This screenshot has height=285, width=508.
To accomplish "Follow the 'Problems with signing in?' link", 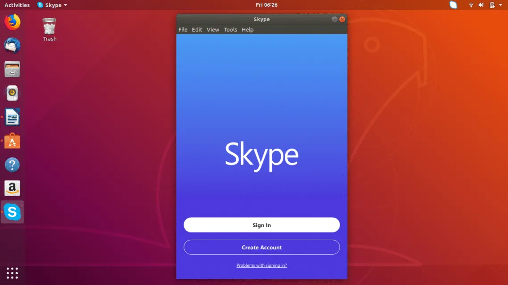I will tap(262, 265).
